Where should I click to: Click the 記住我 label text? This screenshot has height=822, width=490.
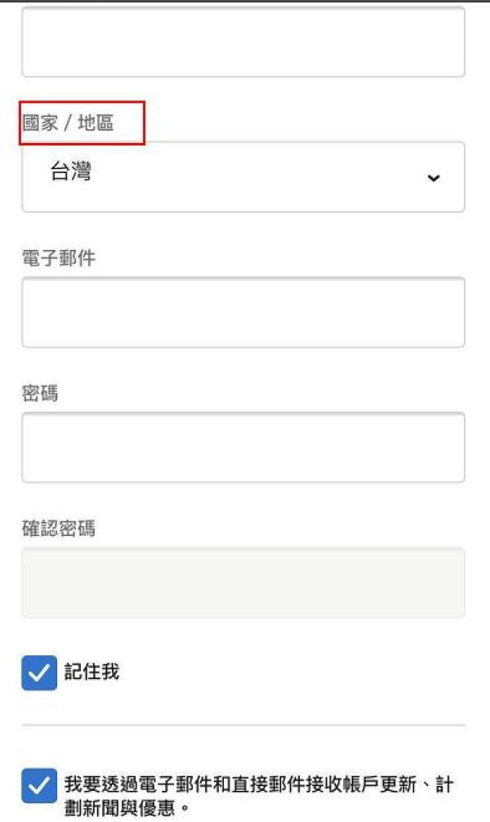92,672
